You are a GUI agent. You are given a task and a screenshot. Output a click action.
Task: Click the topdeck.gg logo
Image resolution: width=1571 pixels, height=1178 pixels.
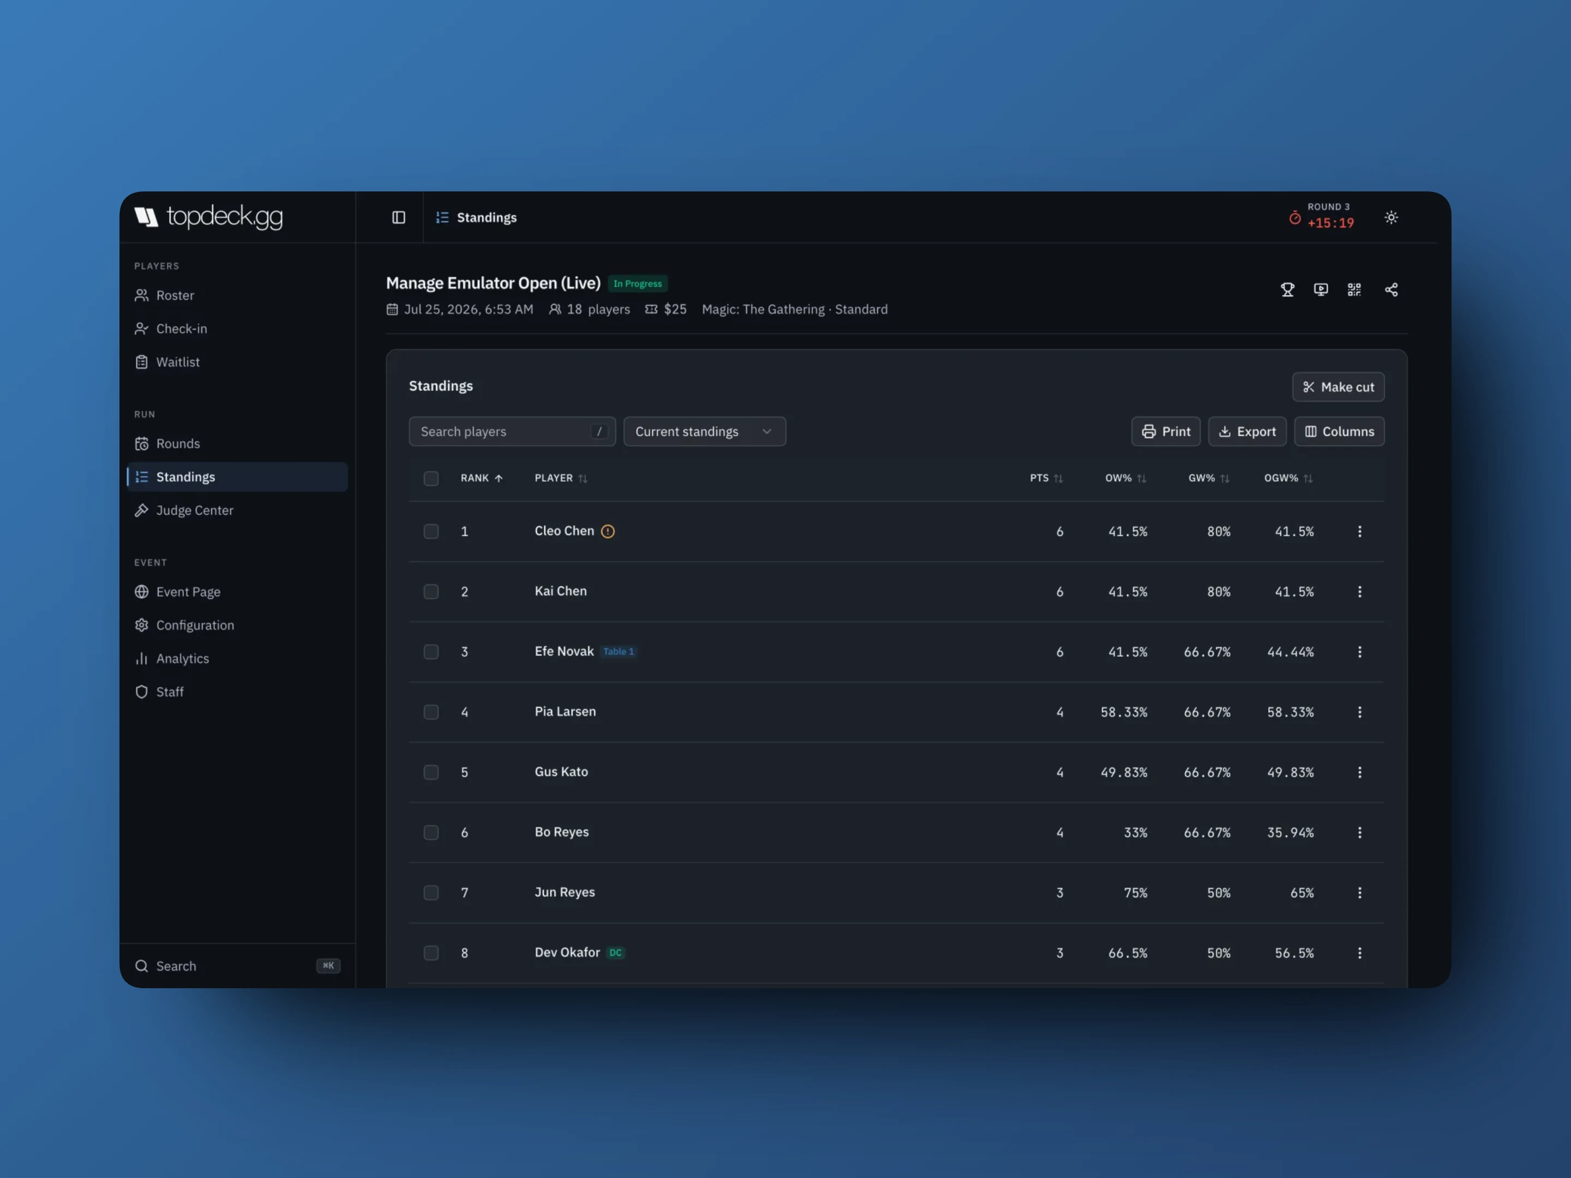click(209, 217)
